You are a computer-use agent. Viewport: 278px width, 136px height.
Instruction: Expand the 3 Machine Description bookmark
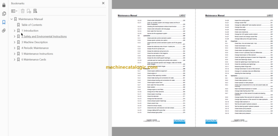point(14,42)
